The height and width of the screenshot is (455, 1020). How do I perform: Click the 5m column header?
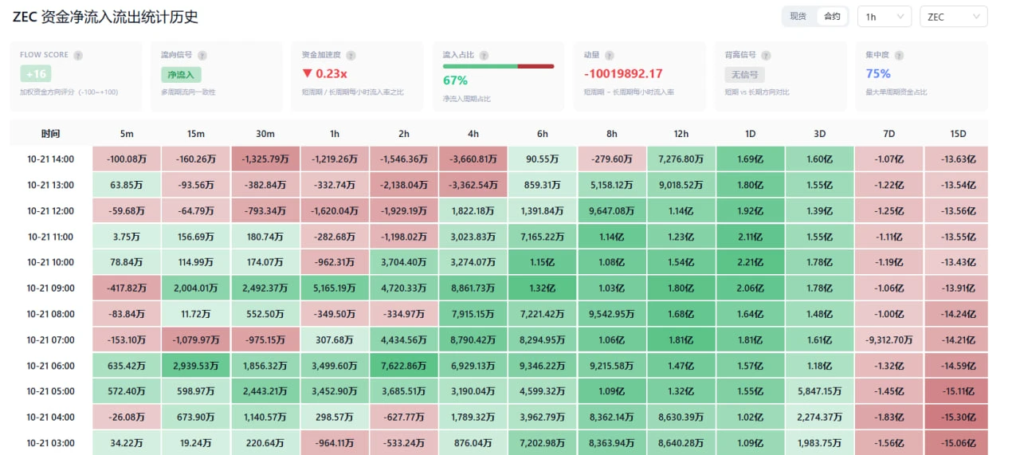126,133
